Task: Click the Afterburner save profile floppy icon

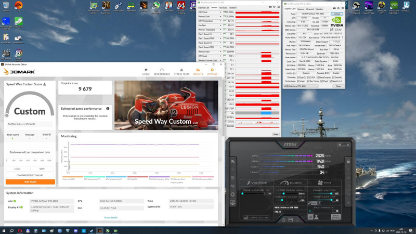Action: click(291, 220)
